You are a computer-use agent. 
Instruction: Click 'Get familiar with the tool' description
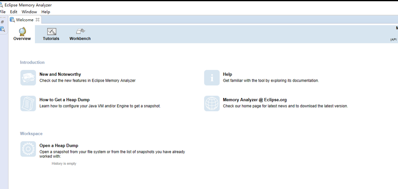[271, 80]
